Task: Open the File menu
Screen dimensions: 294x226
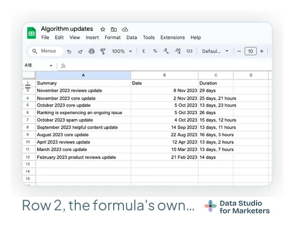Action: click(45, 37)
